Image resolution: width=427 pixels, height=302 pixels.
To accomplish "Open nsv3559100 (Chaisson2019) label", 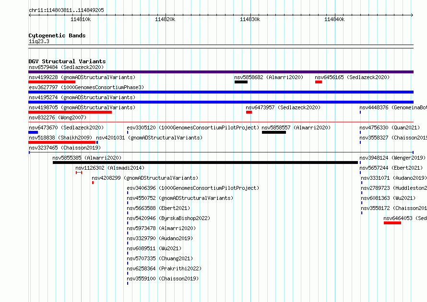I will [163, 279].
